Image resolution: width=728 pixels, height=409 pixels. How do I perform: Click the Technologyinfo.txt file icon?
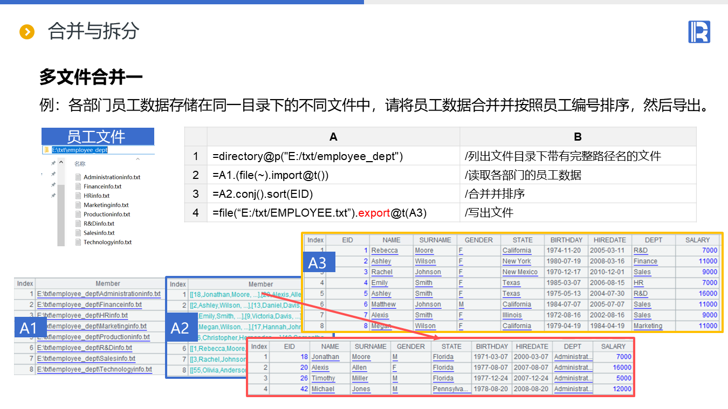79,242
